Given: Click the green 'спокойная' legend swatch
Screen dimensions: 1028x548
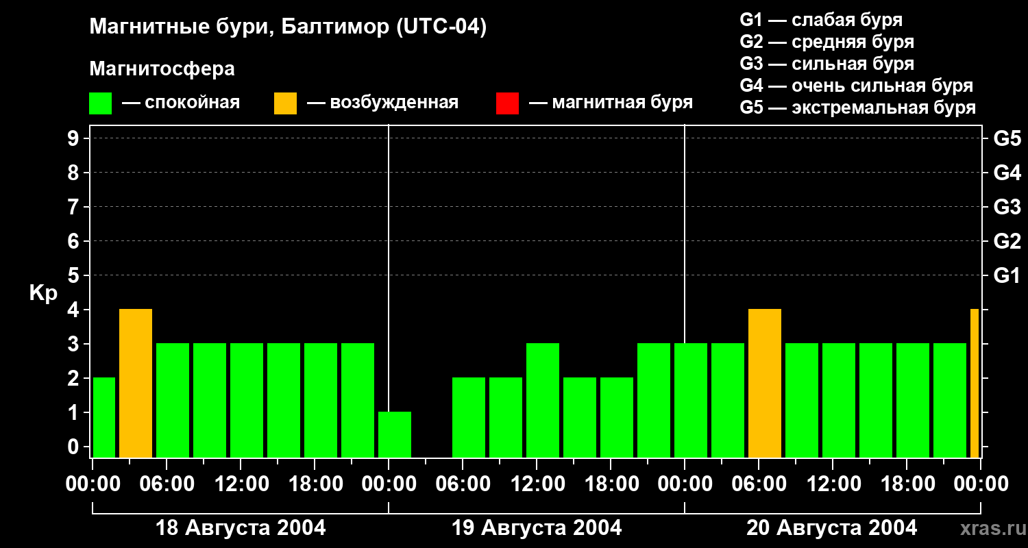Looking at the screenshot, I should 101,103.
